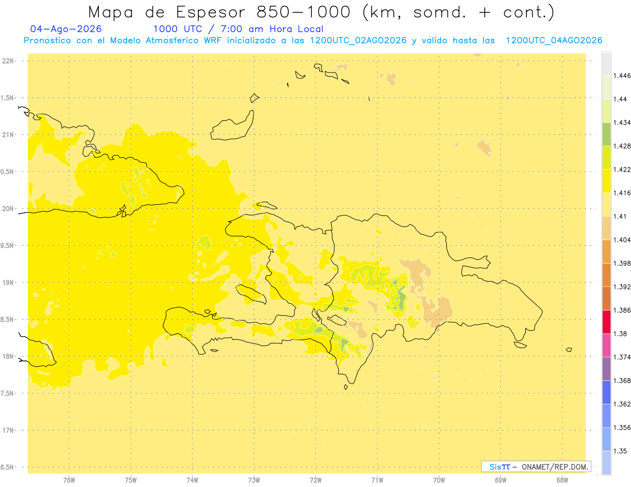Click the bright yellow legend swatch between 1.416 and 1.422
The width and height of the screenshot is (631, 487).
(x=606, y=181)
